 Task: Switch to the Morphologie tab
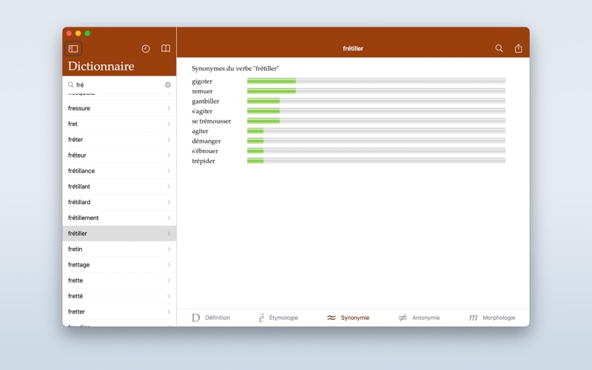point(492,318)
